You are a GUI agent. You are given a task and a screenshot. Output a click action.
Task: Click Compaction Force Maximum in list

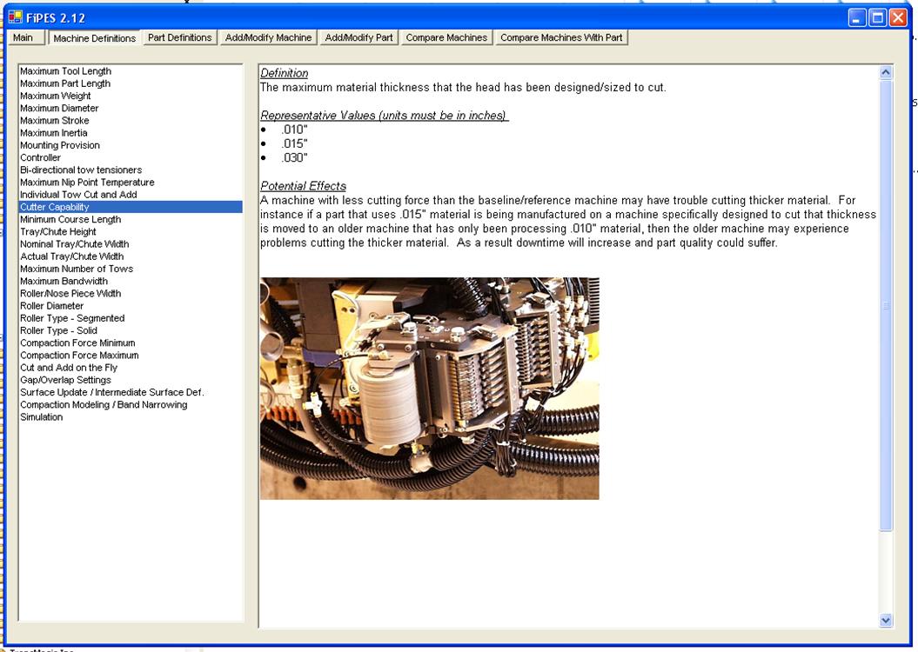point(79,356)
